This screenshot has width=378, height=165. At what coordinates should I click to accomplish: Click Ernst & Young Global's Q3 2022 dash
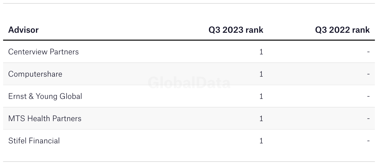[368, 96]
